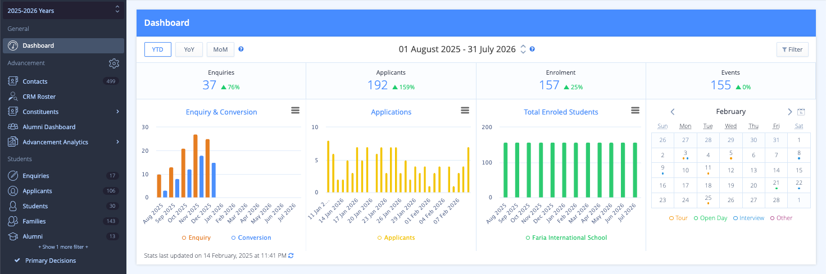Change date range with stepper arrows
The width and height of the screenshot is (826, 274).
click(x=523, y=49)
